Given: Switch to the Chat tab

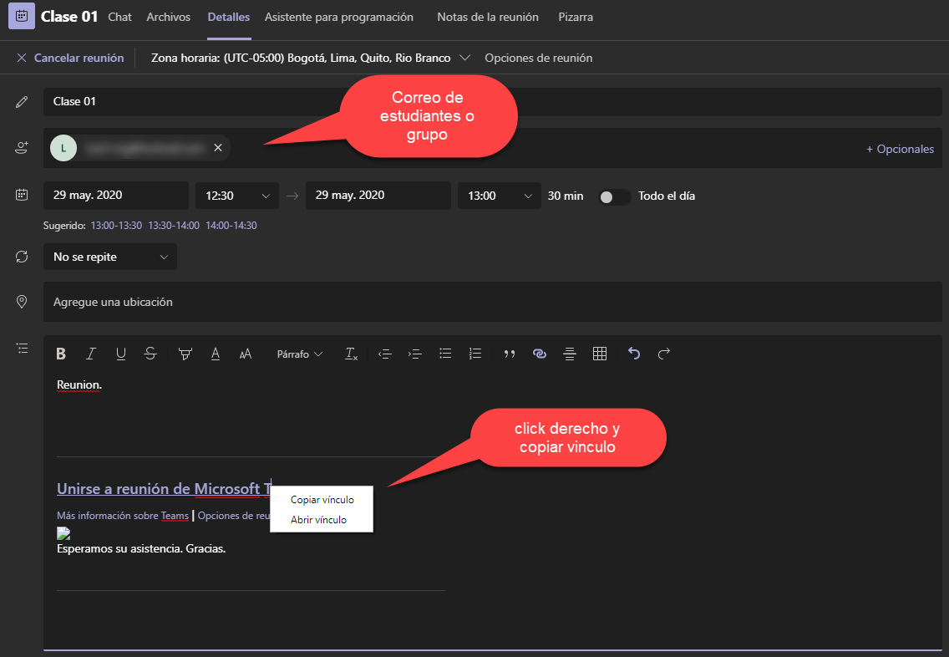Looking at the screenshot, I should tap(119, 17).
